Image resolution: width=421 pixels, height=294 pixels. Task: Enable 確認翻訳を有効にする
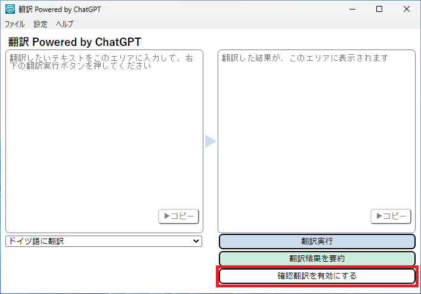click(x=317, y=276)
